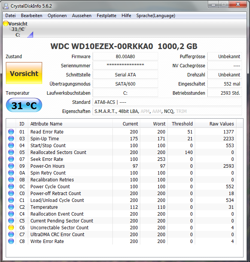Click the Drehzahl field showing Unbekannt
Viewport: 250px width, 262px height.
pos(225,75)
